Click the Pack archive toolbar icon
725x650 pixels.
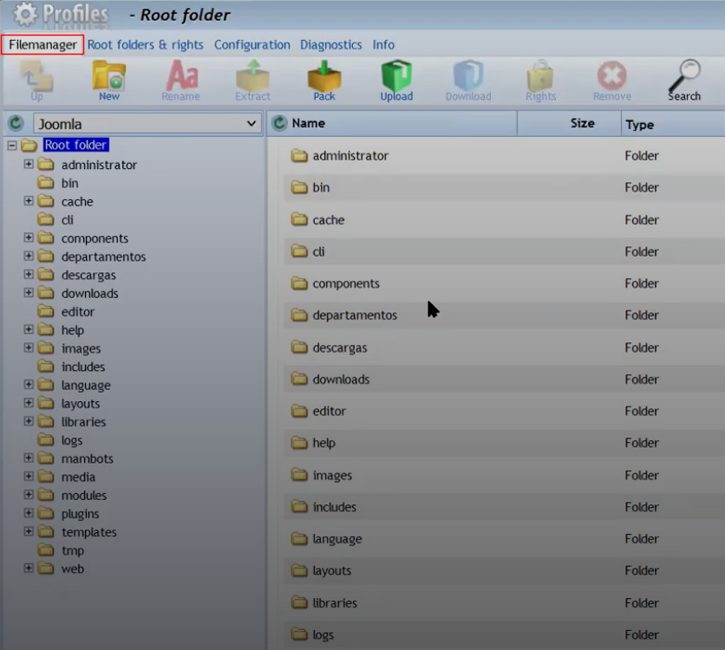(x=324, y=79)
